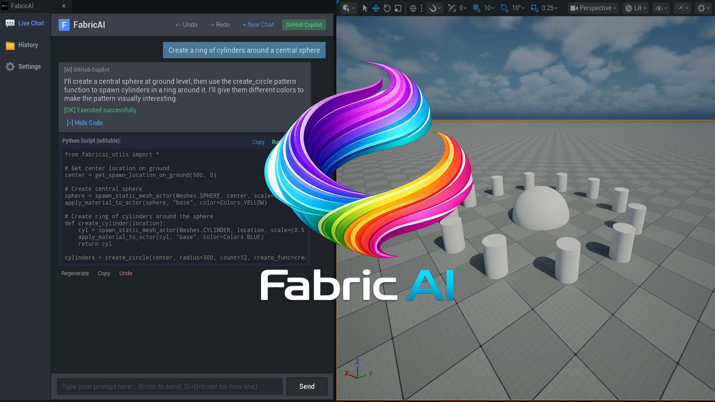The width and height of the screenshot is (715, 402).
Task: Open viewport settings with the gear icon
Action: tap(702, 8)
